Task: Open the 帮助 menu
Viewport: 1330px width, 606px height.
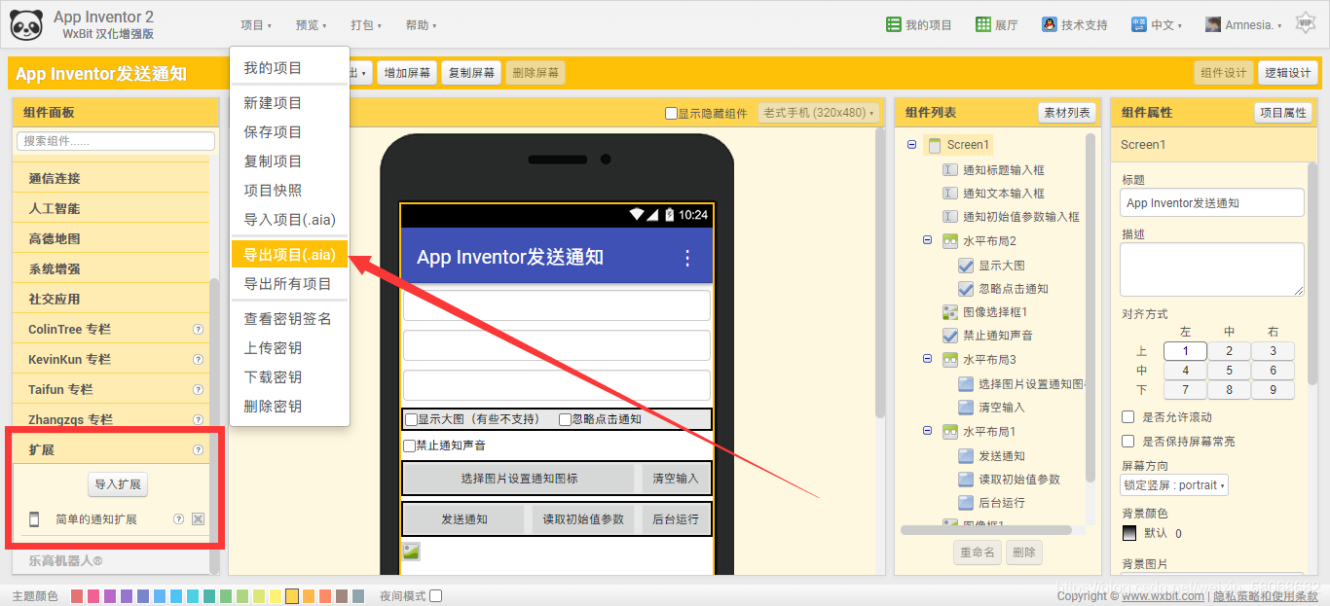Action: coord(421,25)
